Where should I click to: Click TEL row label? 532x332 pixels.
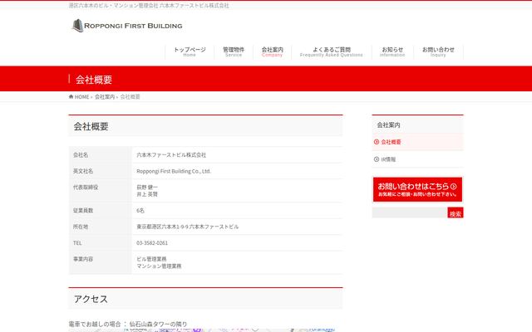[77, 243]
